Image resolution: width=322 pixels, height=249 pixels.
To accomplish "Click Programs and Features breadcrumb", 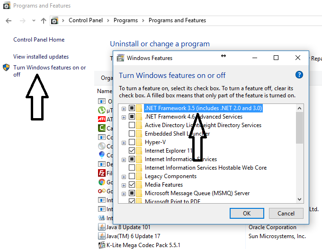I will pos(177,20).
